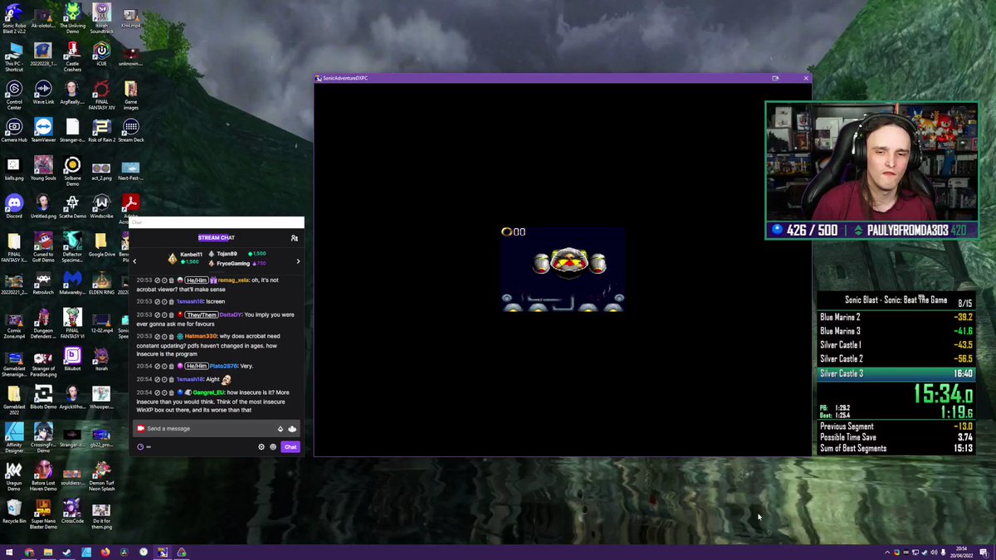Open Firefox from the taskbar
Viewport: 996px width, 560px height.
[x=105, y=552]
